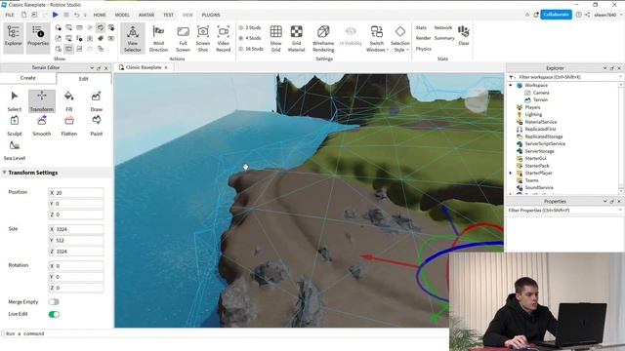Select the 2 Studs grid option

[250, 27]
